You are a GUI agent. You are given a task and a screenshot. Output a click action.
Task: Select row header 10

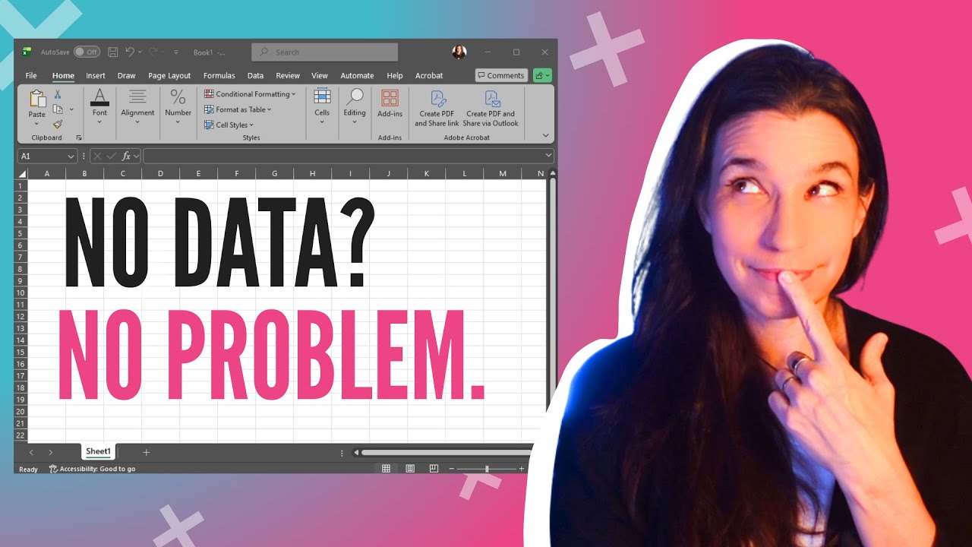[21, 292]
